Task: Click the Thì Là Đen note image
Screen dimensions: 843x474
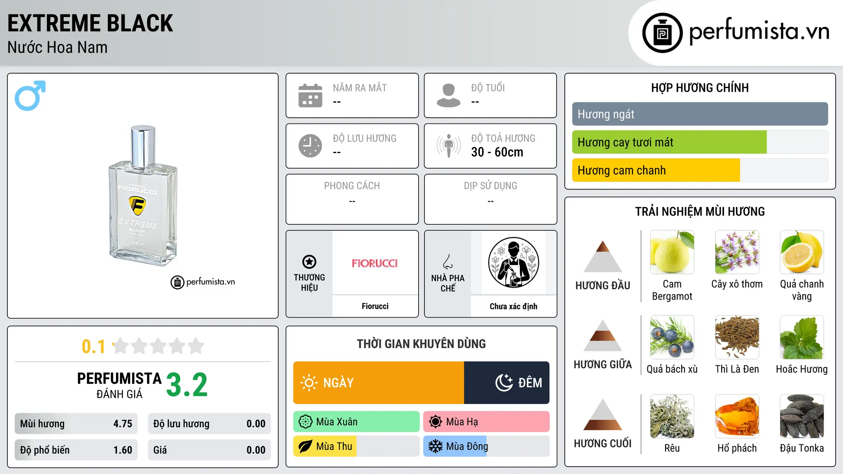Action: [x=737, y=337]
